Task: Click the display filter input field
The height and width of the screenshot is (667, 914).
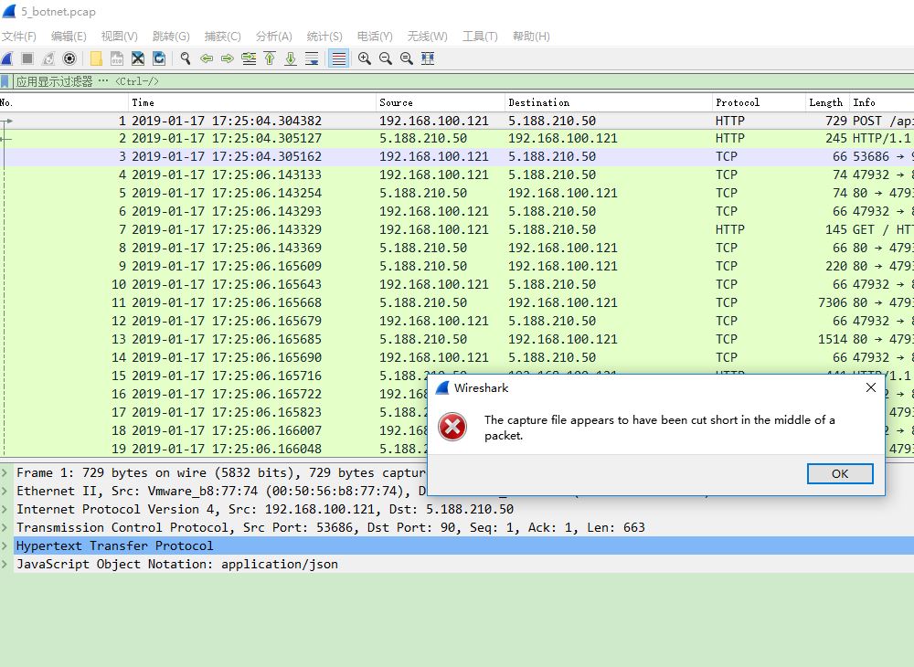Action: pos(463,81)
